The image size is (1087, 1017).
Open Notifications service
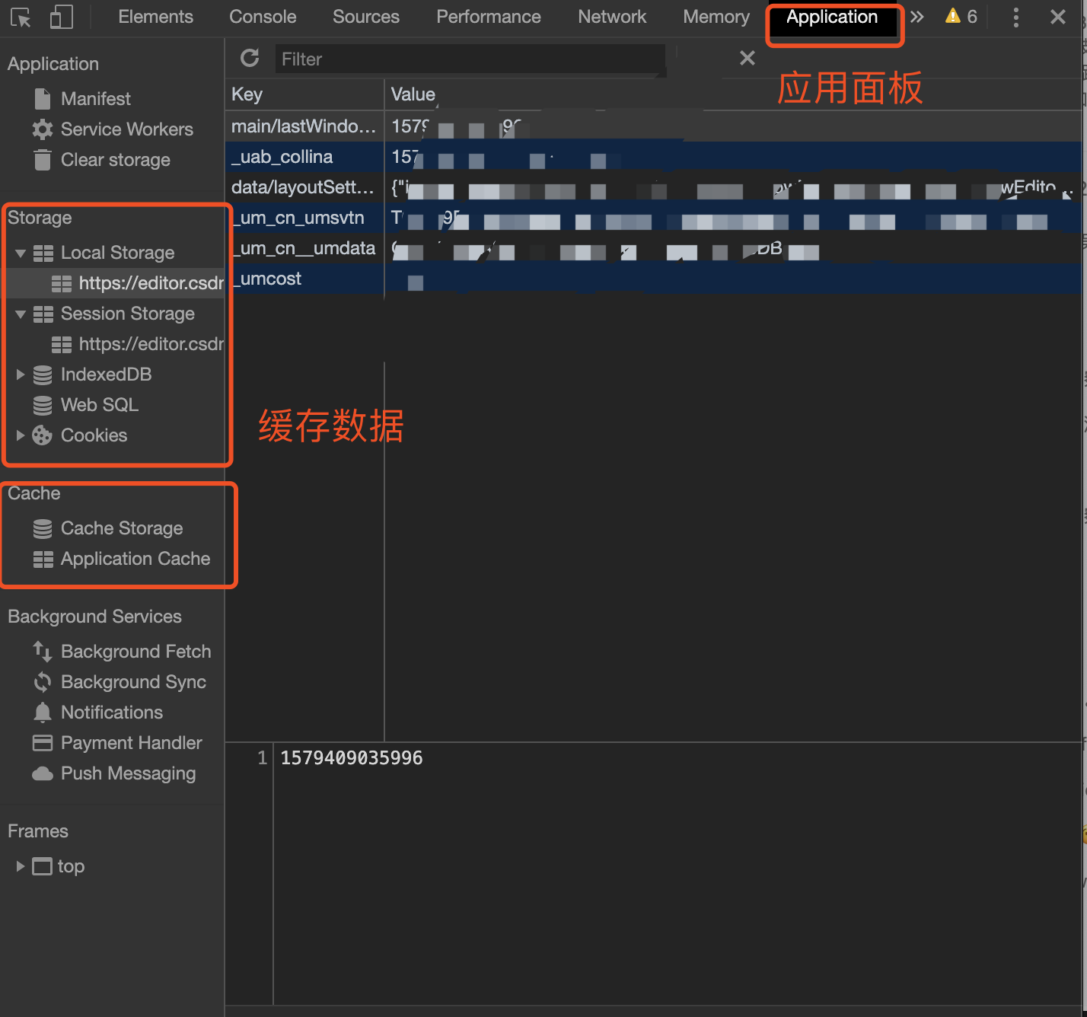[x=112, y=713]
